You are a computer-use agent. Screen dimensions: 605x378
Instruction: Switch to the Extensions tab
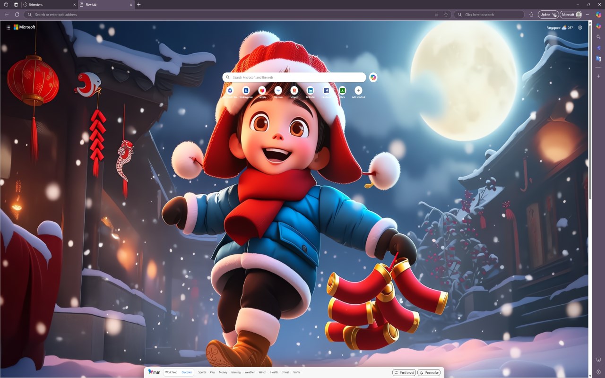coord(50,4)
